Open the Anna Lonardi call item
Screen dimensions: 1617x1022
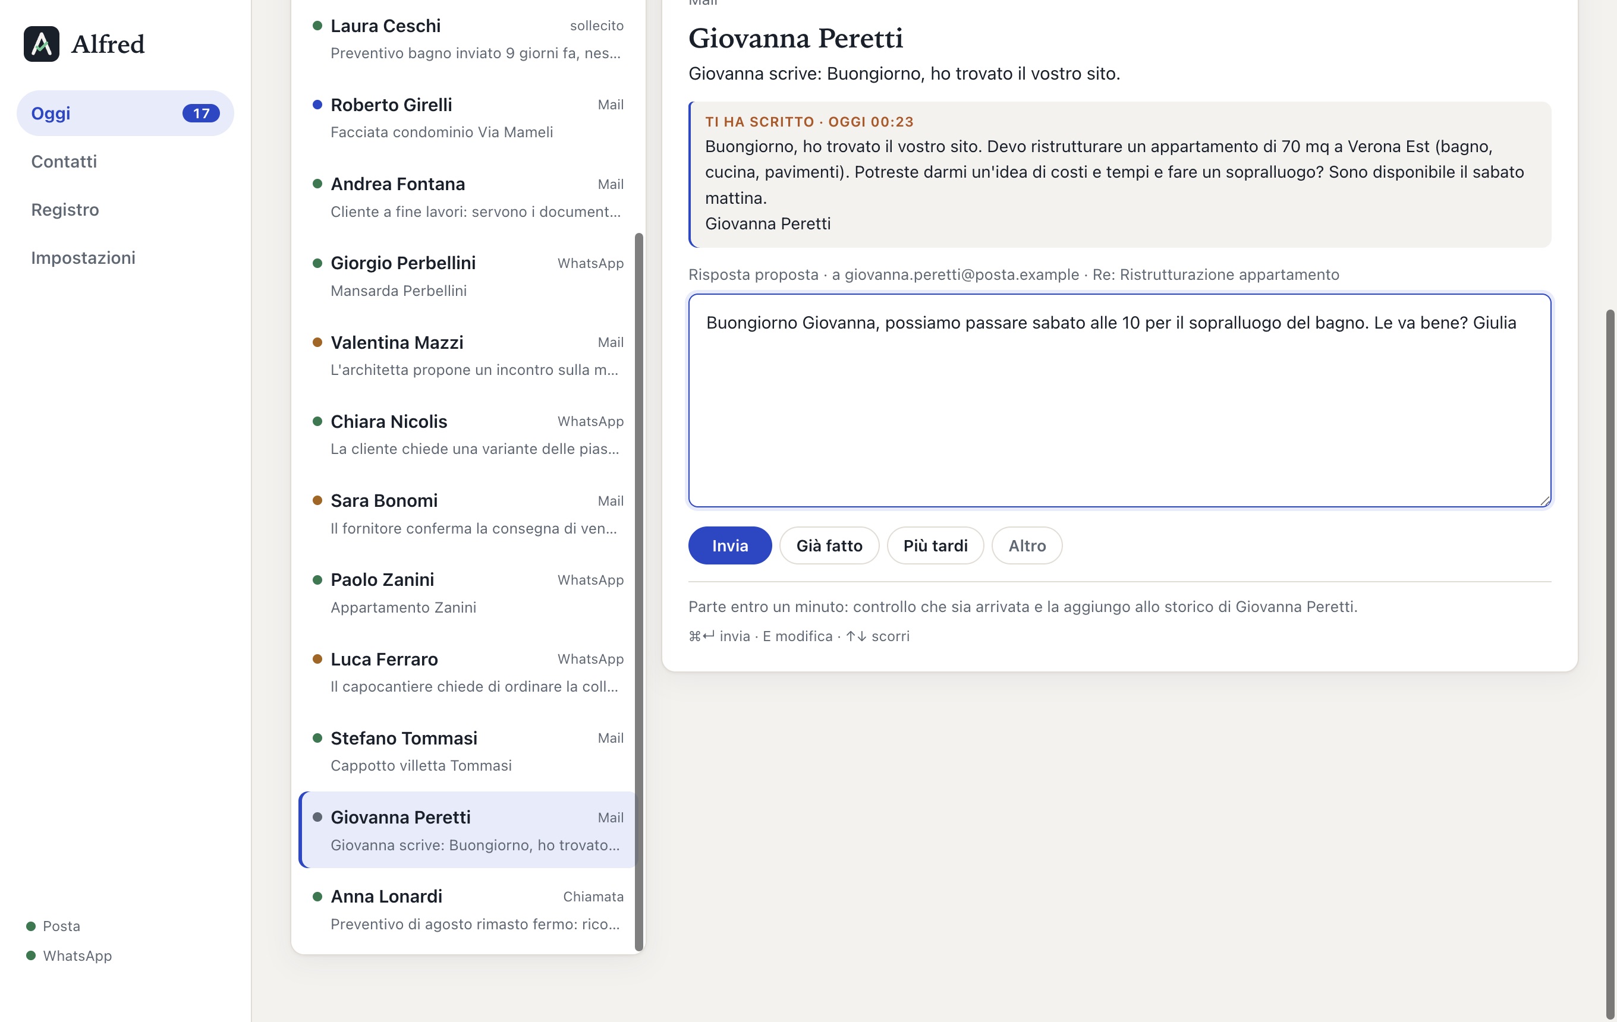coord(468,910)
